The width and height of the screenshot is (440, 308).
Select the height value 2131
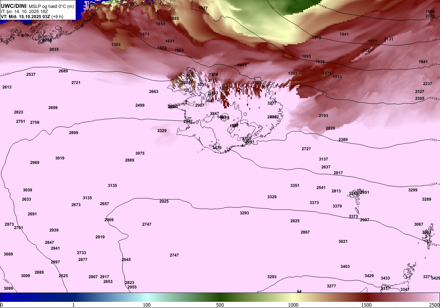(x=389, y=39)
